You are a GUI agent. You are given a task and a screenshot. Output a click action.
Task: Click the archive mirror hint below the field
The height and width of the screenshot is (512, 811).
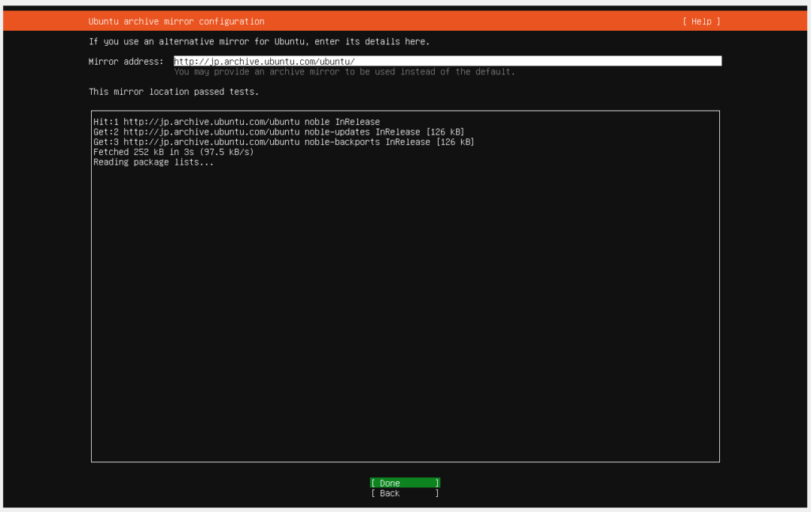coord(344,72)
